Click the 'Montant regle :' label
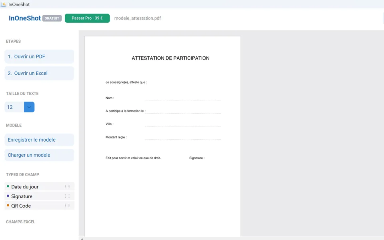This screenshot has height=240, width=384. (x=116, y=137)
